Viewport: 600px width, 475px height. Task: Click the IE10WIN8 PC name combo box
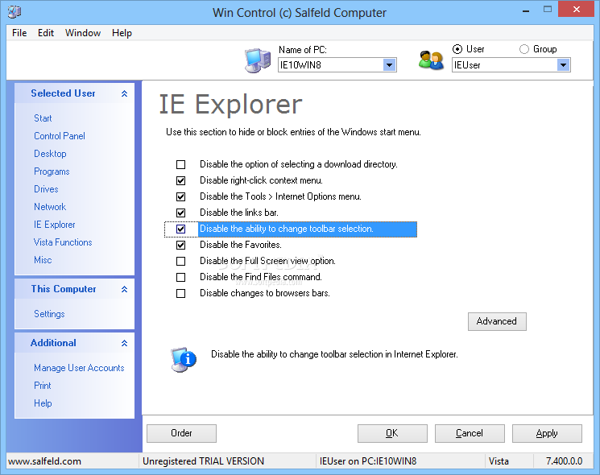(x=337, y=65)
